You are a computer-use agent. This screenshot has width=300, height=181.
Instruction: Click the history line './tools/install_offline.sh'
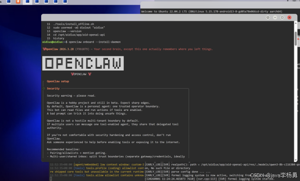click(x=73, y=24)
